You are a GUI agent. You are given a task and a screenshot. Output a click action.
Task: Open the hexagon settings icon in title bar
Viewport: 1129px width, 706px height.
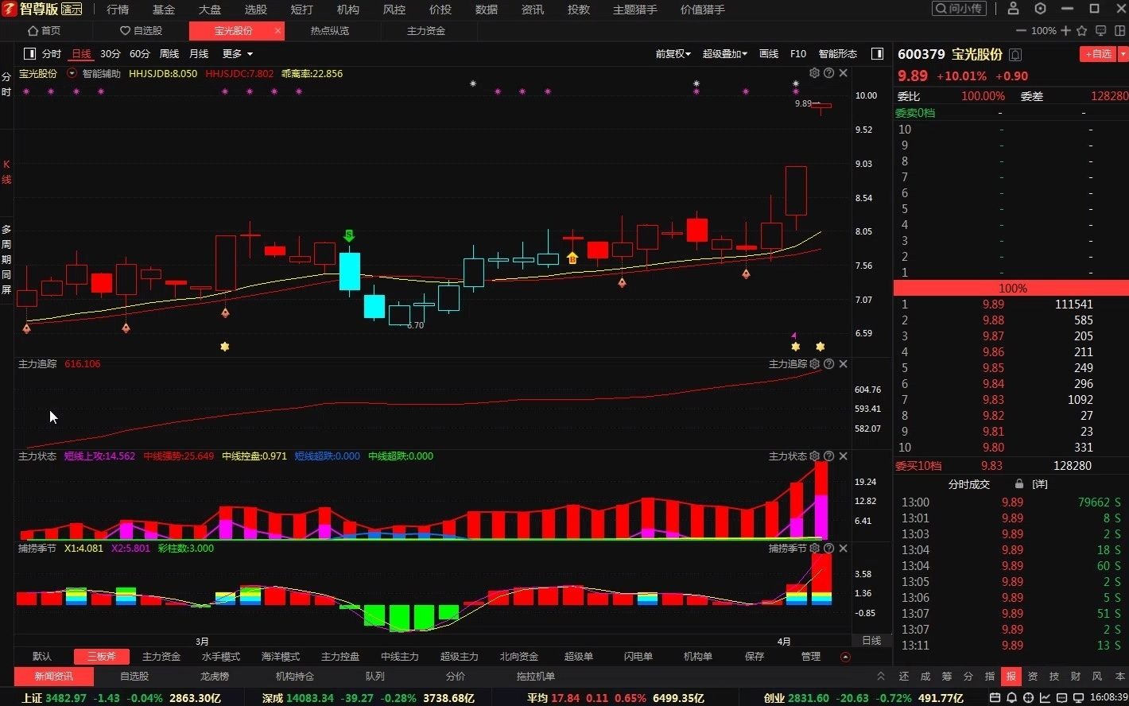pos(1041,9)
